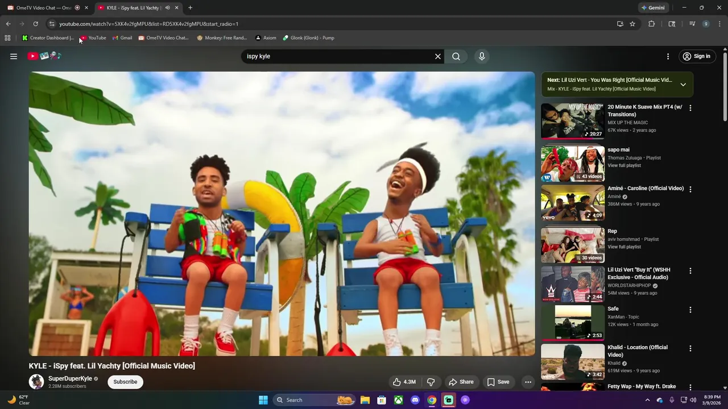The width and height of the screenshot is (728, 409).
Task: Install app icon in the address bar
Action: 620,24
